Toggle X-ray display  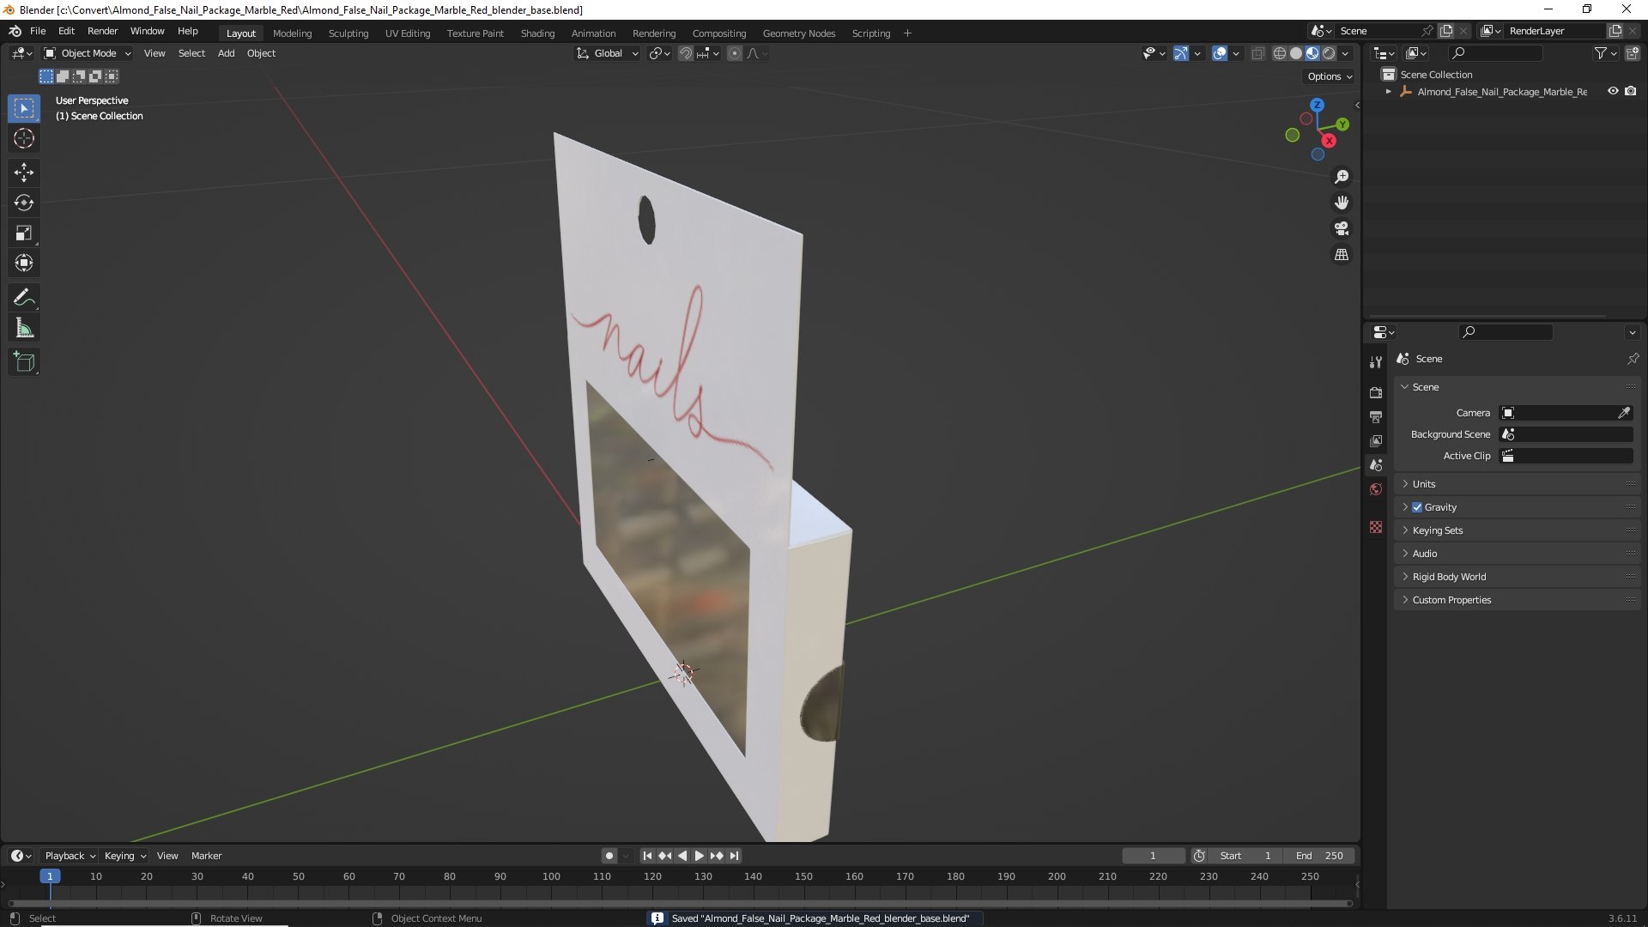tap(1257, 53)
